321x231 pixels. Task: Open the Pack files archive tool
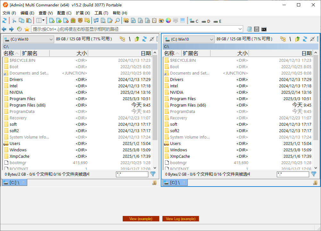point(73,21)
